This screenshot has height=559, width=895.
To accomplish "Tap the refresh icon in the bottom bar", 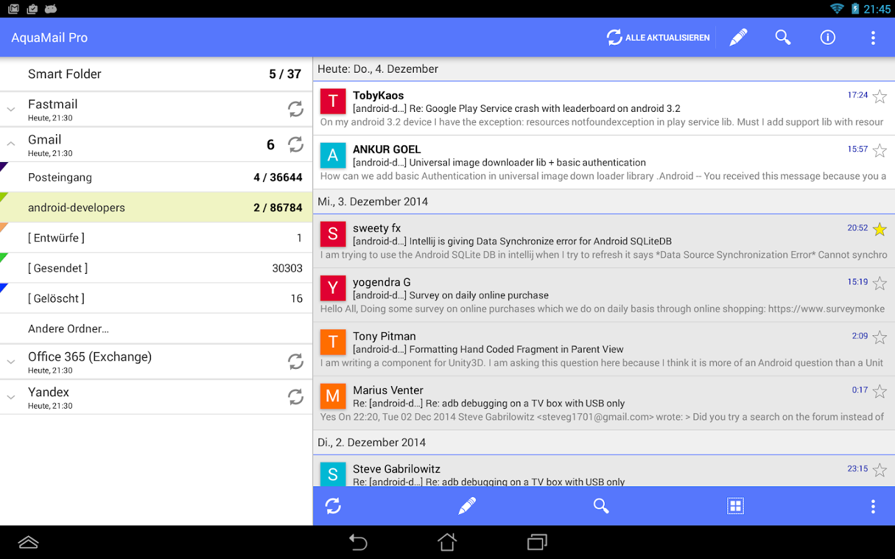I will pyautogui.click(x=333, y=506).
